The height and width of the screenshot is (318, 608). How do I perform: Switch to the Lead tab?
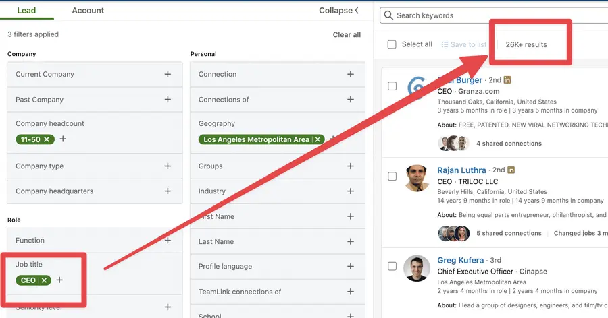pyautogui.click(x=26, y=11)
